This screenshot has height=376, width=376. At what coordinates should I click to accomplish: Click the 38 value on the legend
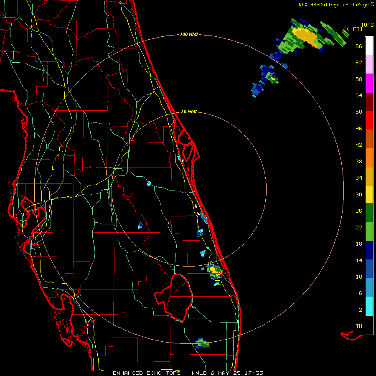pos(359,161)
